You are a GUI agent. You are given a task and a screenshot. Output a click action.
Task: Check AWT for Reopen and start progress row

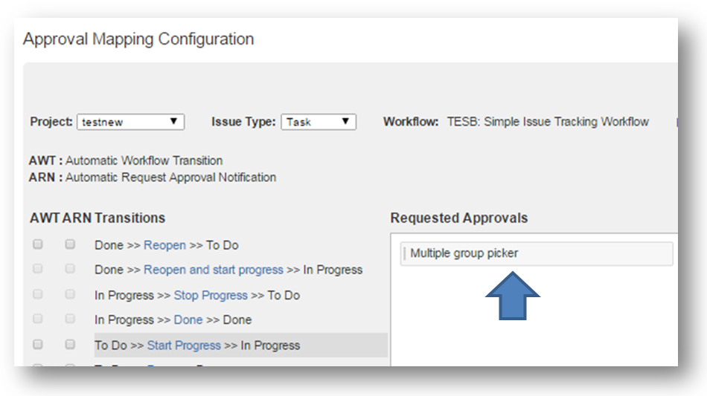38,269
